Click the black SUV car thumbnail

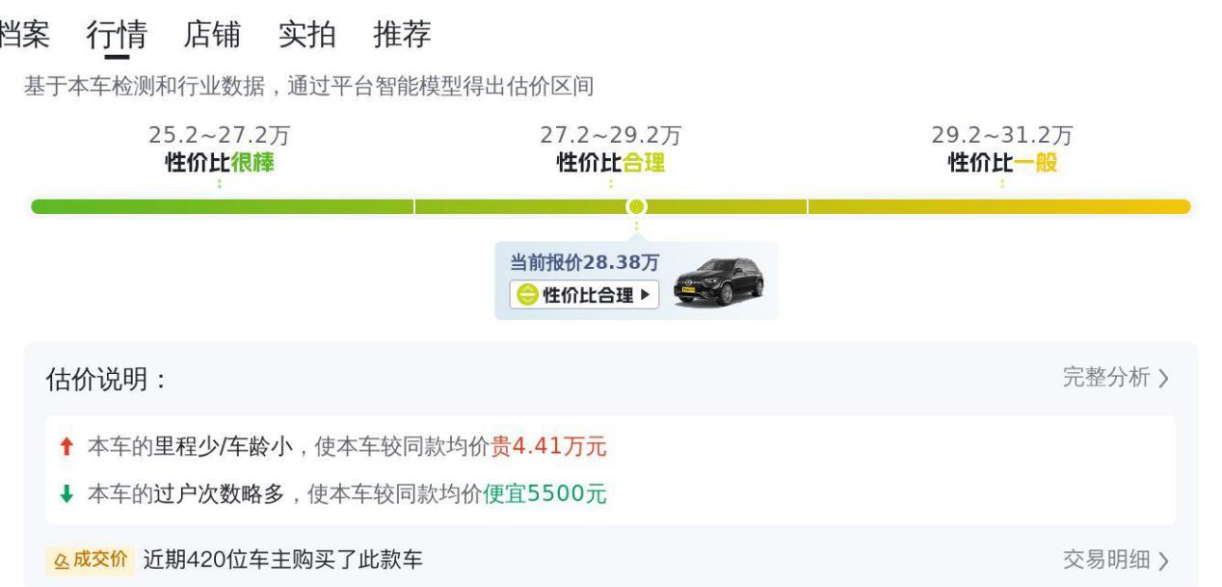[719, 281]
